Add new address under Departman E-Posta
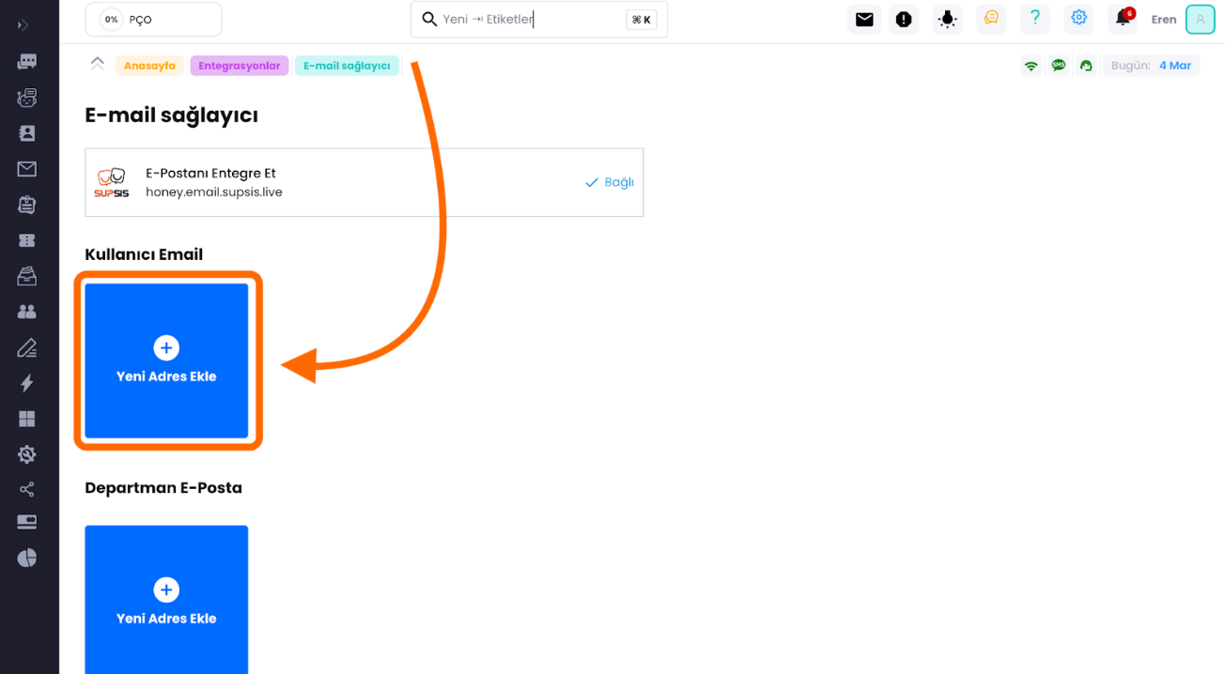Image resolution: width=1225 pixels, height=674 pixels. point(166,600)
